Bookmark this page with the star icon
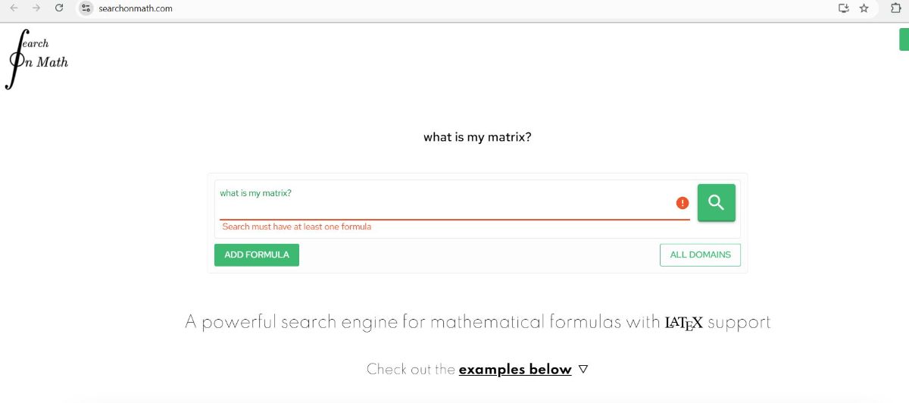The image size is (909, 403). point(864,8)
